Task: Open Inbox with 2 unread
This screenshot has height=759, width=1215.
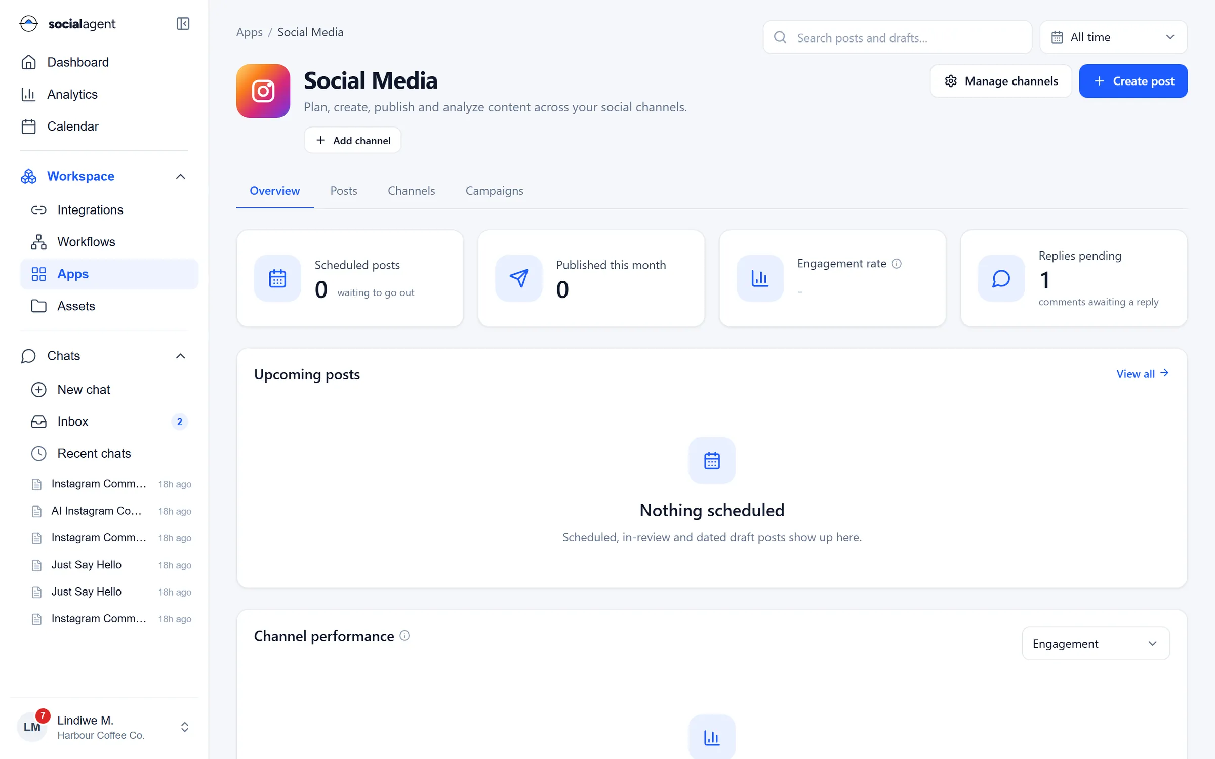Action: tap(109, 421)
